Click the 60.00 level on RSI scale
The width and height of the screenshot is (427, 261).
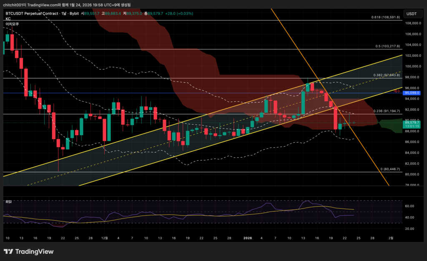point(409,206)
